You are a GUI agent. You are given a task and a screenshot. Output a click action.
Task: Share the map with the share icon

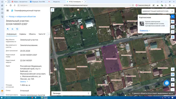[x=173, y=32]
